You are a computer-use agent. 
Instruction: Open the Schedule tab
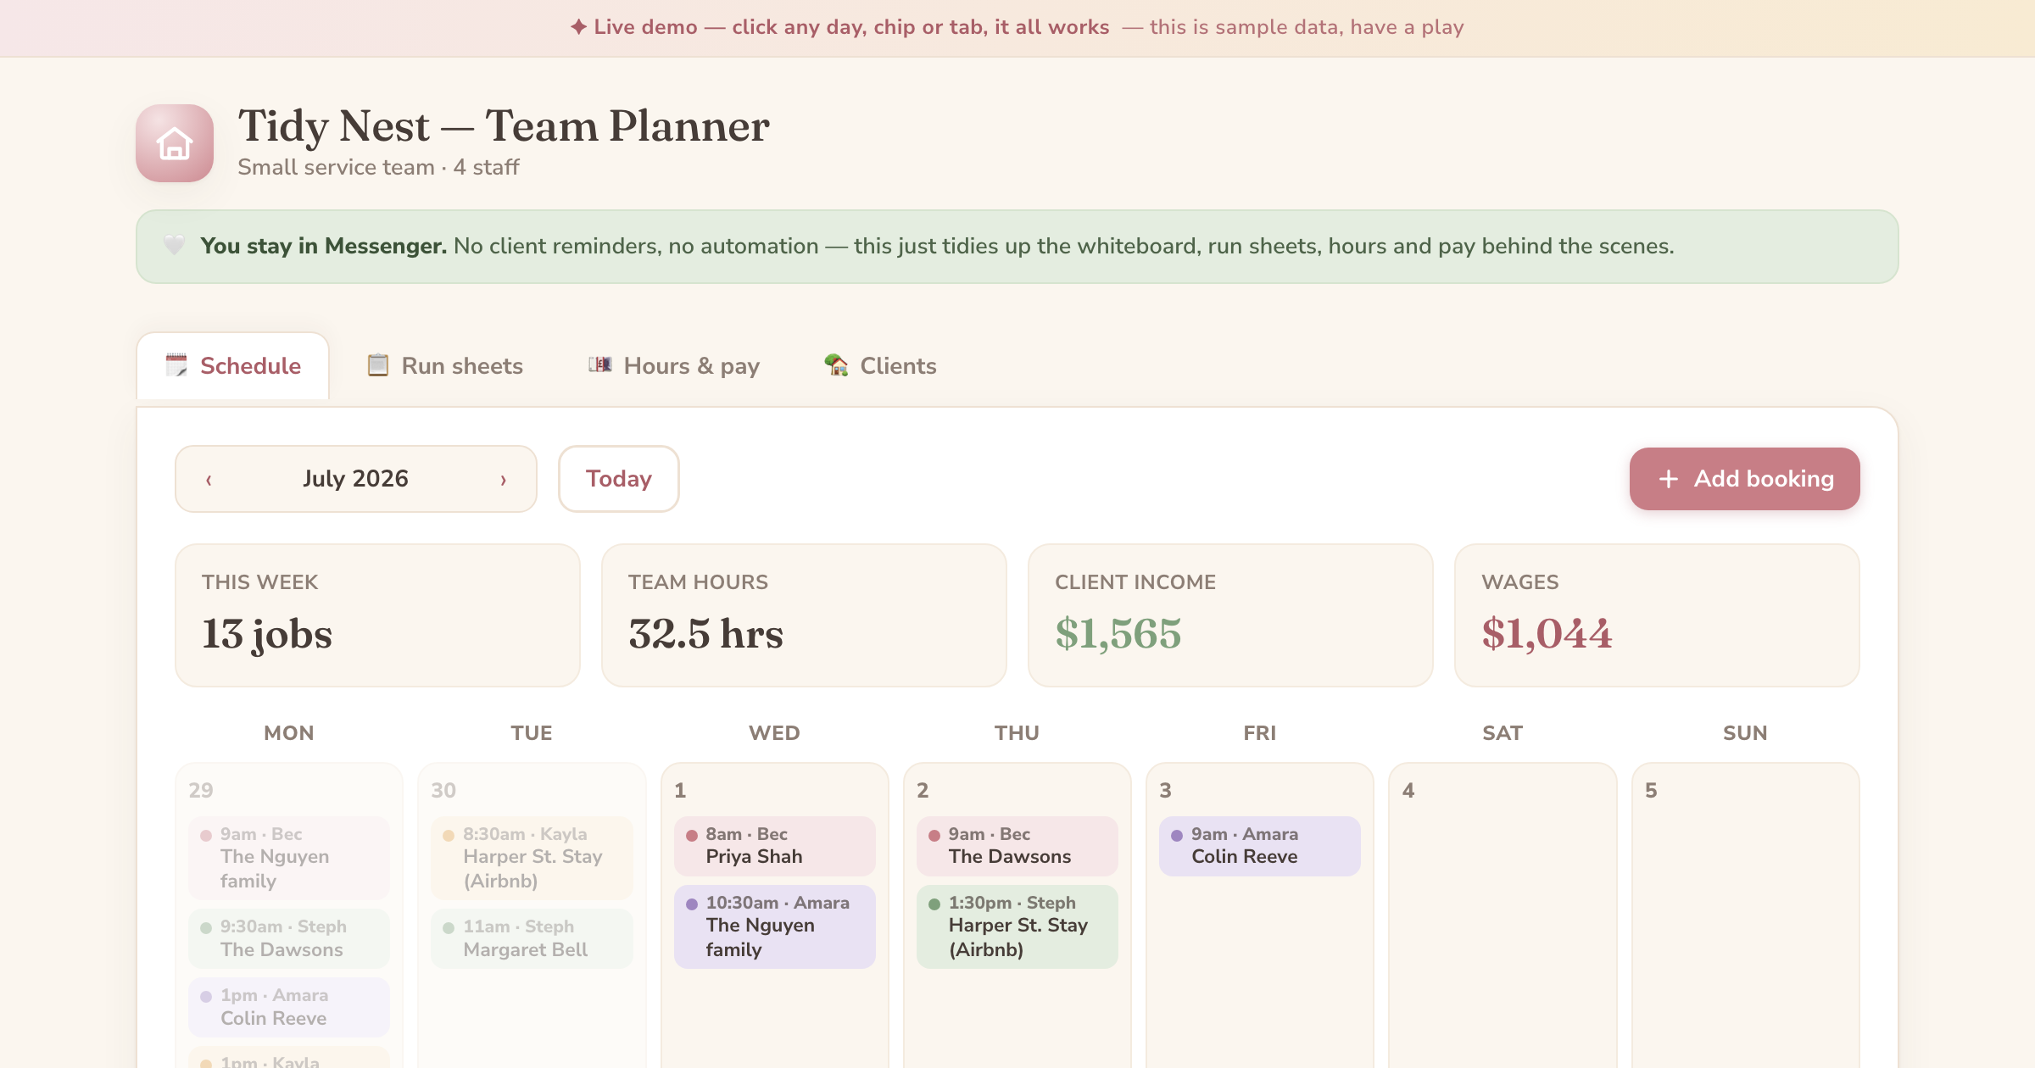tap(233, 365)
